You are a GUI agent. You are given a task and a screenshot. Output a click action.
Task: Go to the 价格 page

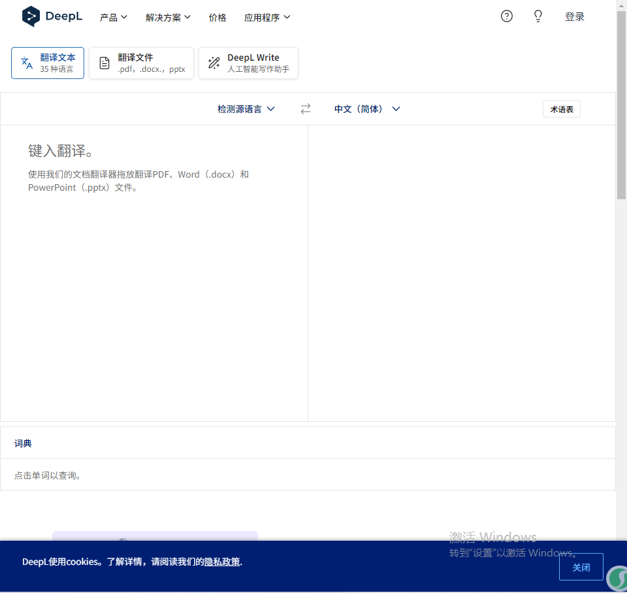pyautogui.click(x=217, y=17)
